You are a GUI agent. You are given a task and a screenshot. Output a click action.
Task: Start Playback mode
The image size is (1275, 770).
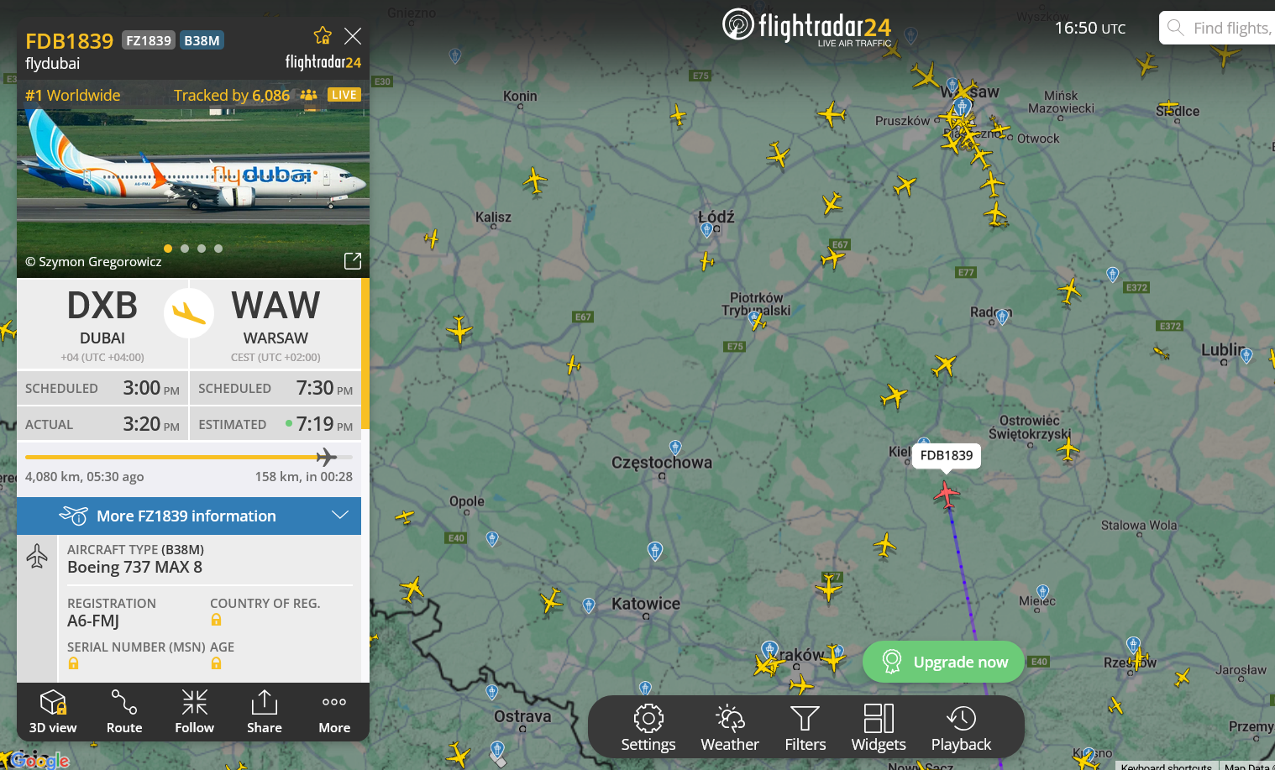tap(961, 727)
